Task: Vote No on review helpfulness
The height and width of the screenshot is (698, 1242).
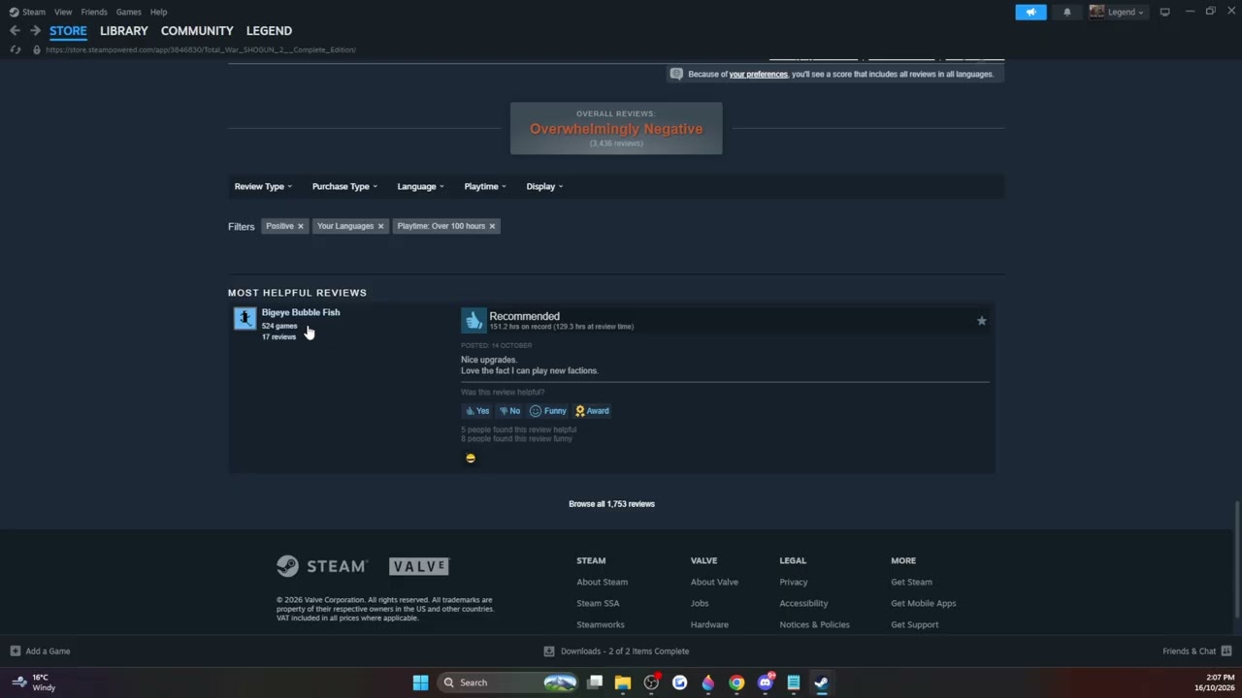Action: coord(509,411)
